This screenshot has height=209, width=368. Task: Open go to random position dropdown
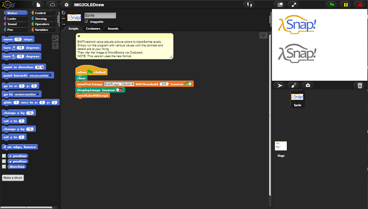38,94
